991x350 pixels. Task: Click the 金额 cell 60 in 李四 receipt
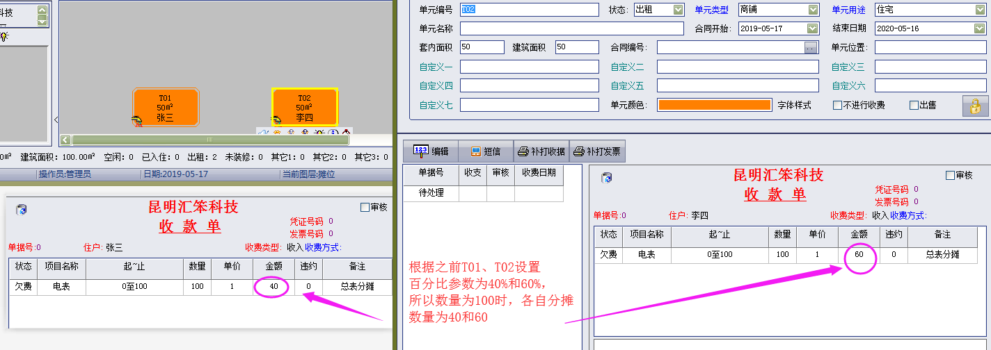[859, 255]
